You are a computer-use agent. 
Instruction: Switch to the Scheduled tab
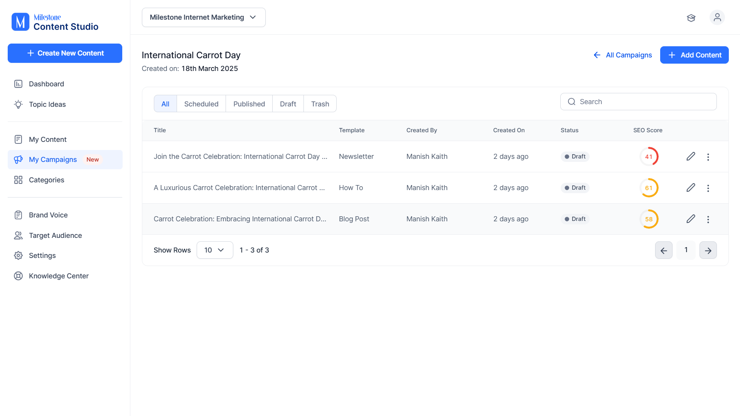(x=201, y=104)
